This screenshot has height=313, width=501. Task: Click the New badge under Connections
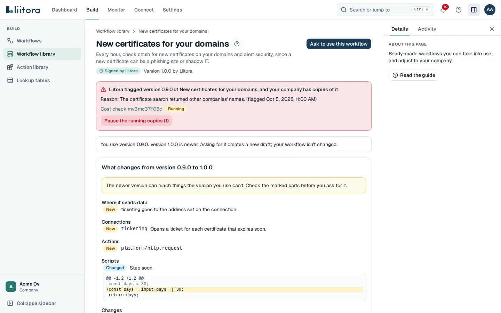tap(111, 229)
